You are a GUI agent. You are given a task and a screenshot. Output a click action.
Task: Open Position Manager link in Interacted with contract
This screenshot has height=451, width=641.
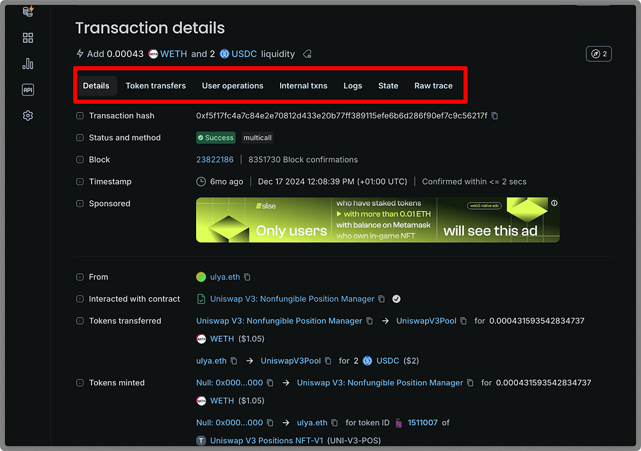(292, 299)
